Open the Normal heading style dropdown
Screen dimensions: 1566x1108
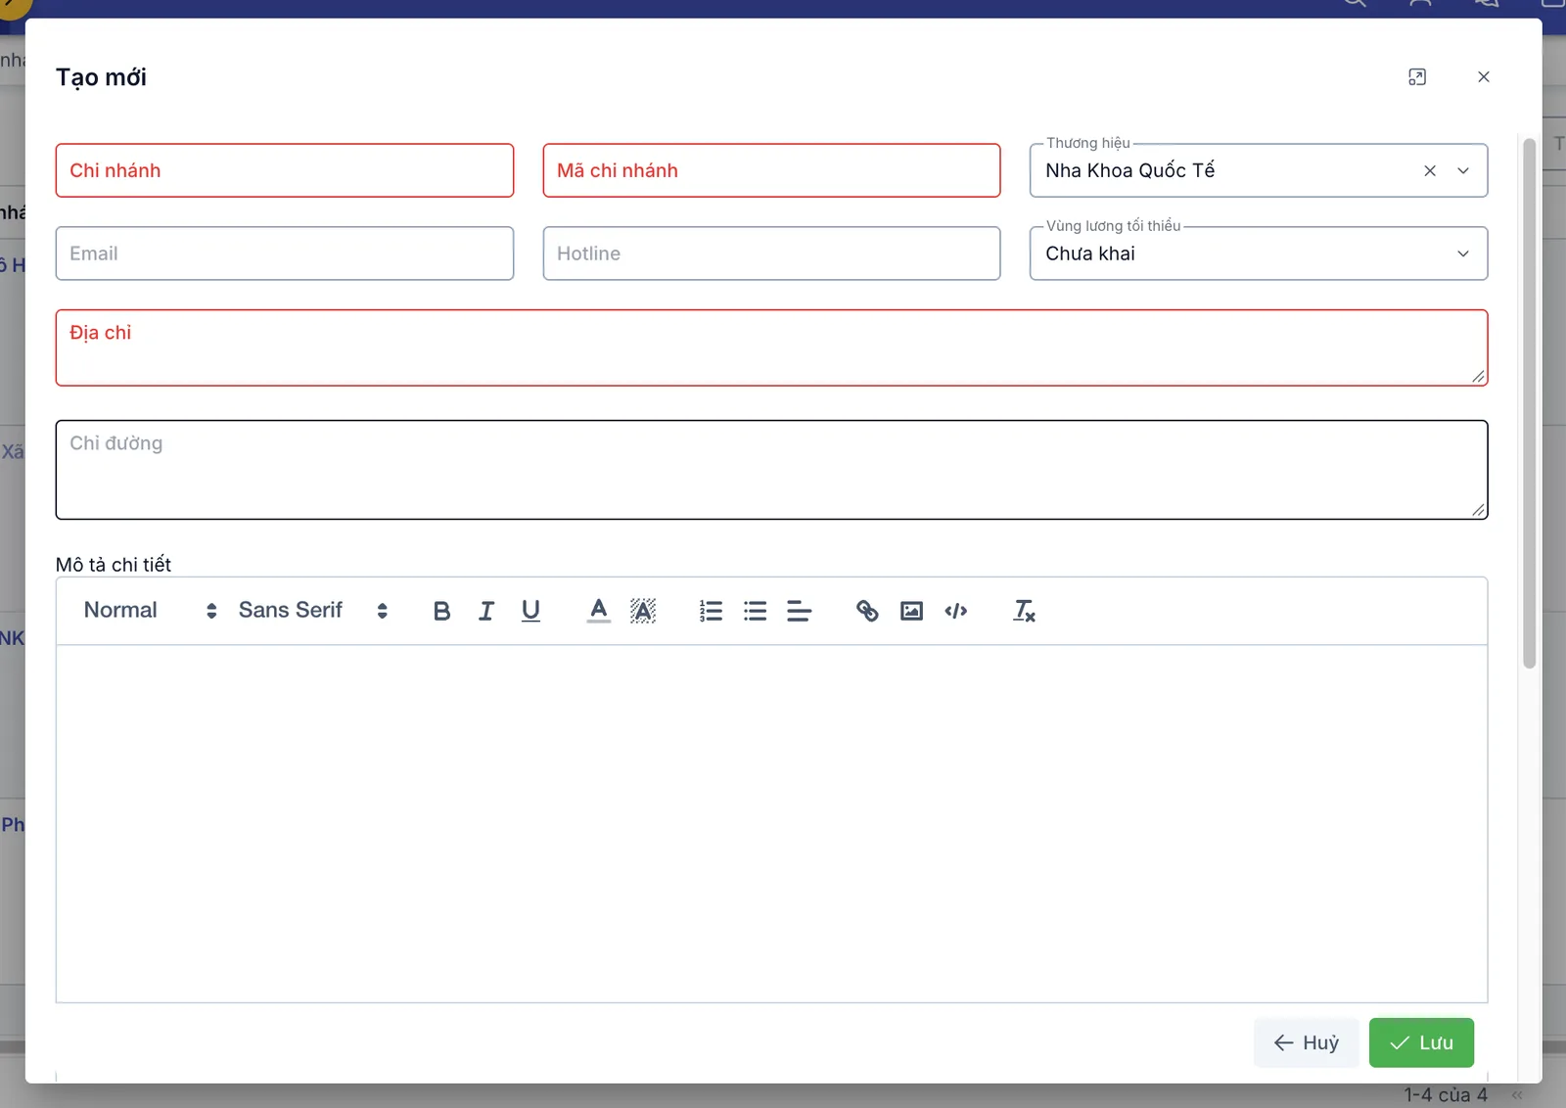pos(150,611)
